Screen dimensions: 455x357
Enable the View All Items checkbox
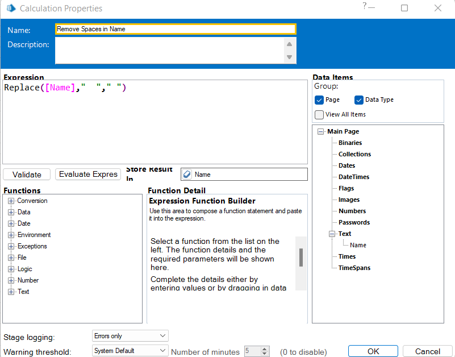319,114
